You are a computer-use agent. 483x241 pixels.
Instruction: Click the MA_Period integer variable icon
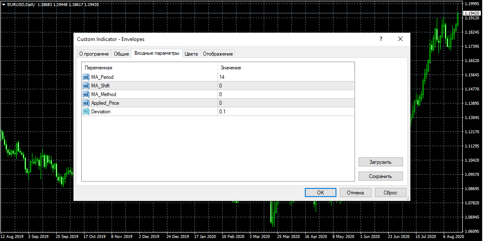tap(86, 77)
